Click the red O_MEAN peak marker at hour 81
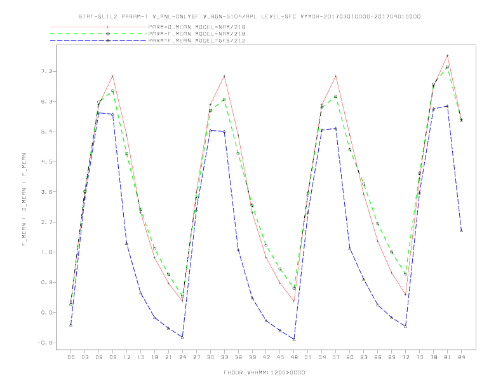 tap(447, 56)
